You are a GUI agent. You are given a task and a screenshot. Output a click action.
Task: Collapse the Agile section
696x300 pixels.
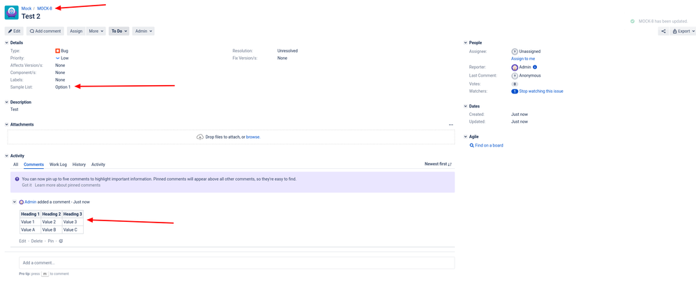pyautogui.click(x=465, y=137)
